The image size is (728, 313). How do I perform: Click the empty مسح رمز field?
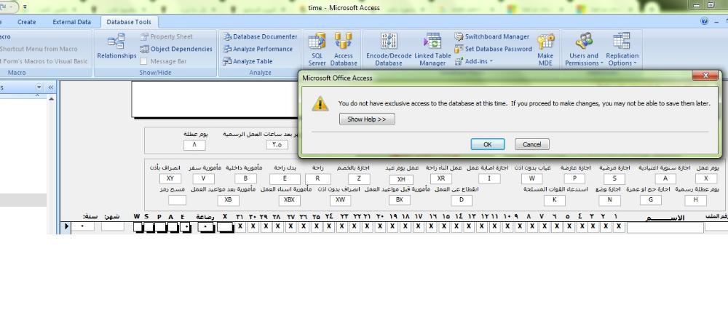[178, 200]
